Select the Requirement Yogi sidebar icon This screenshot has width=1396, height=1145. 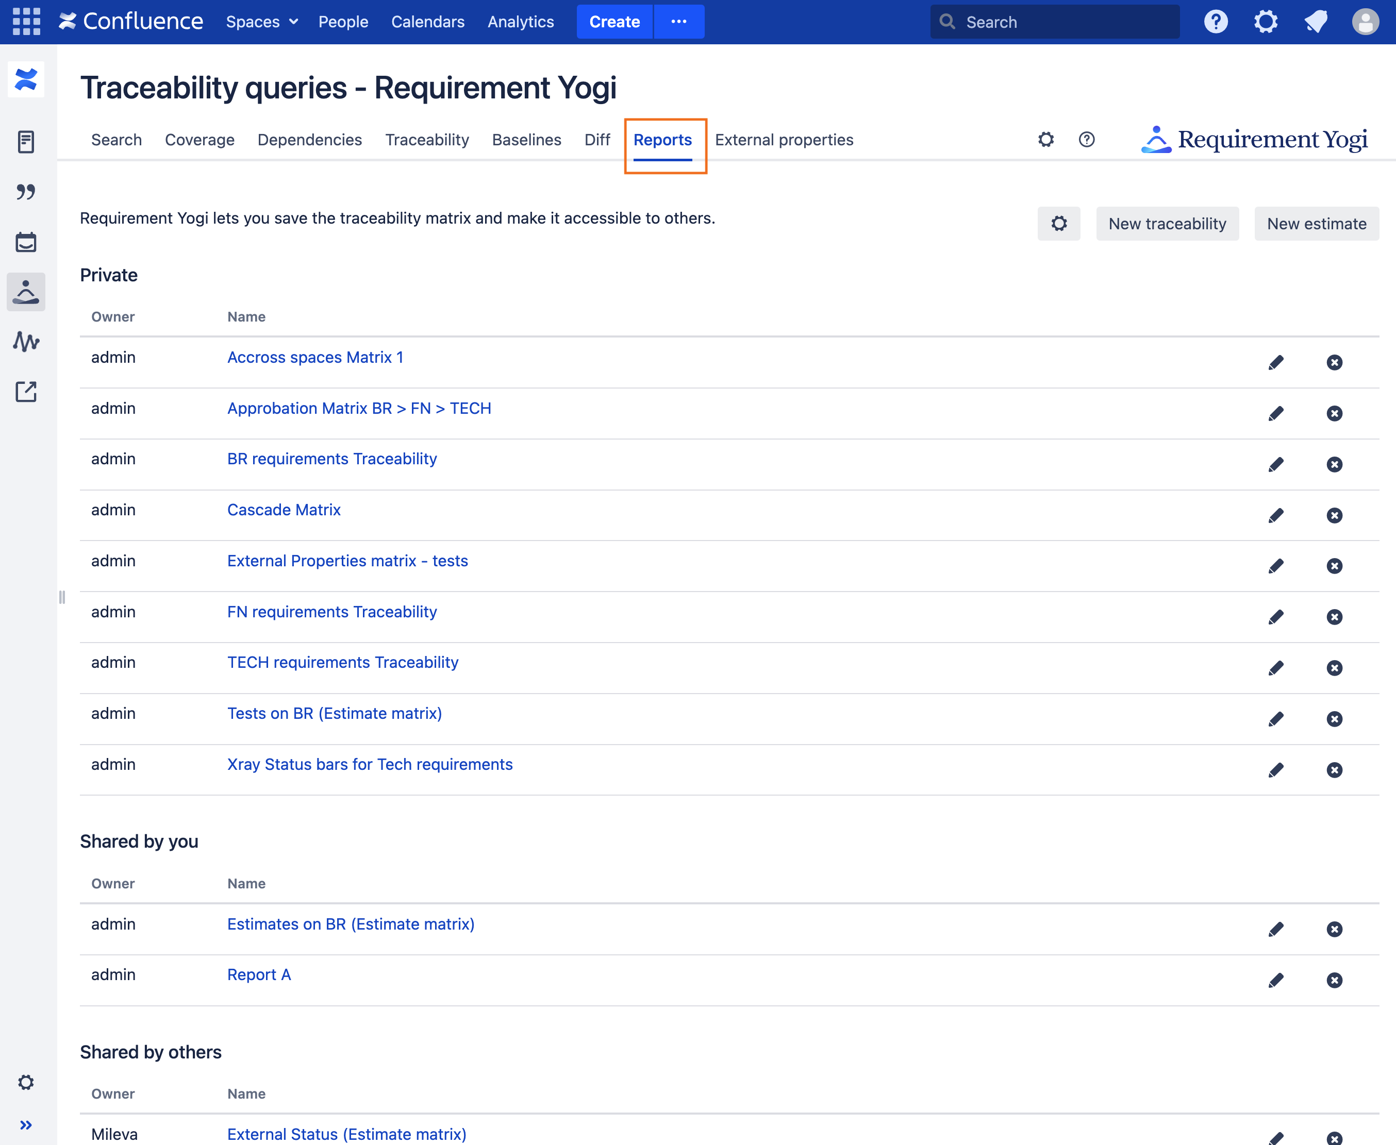(26, 292)
